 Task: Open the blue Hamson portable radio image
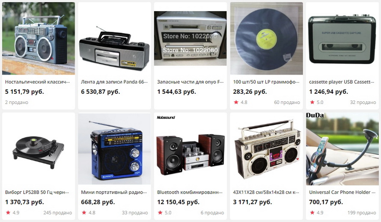pyautogui.click(x=114, y=149)
